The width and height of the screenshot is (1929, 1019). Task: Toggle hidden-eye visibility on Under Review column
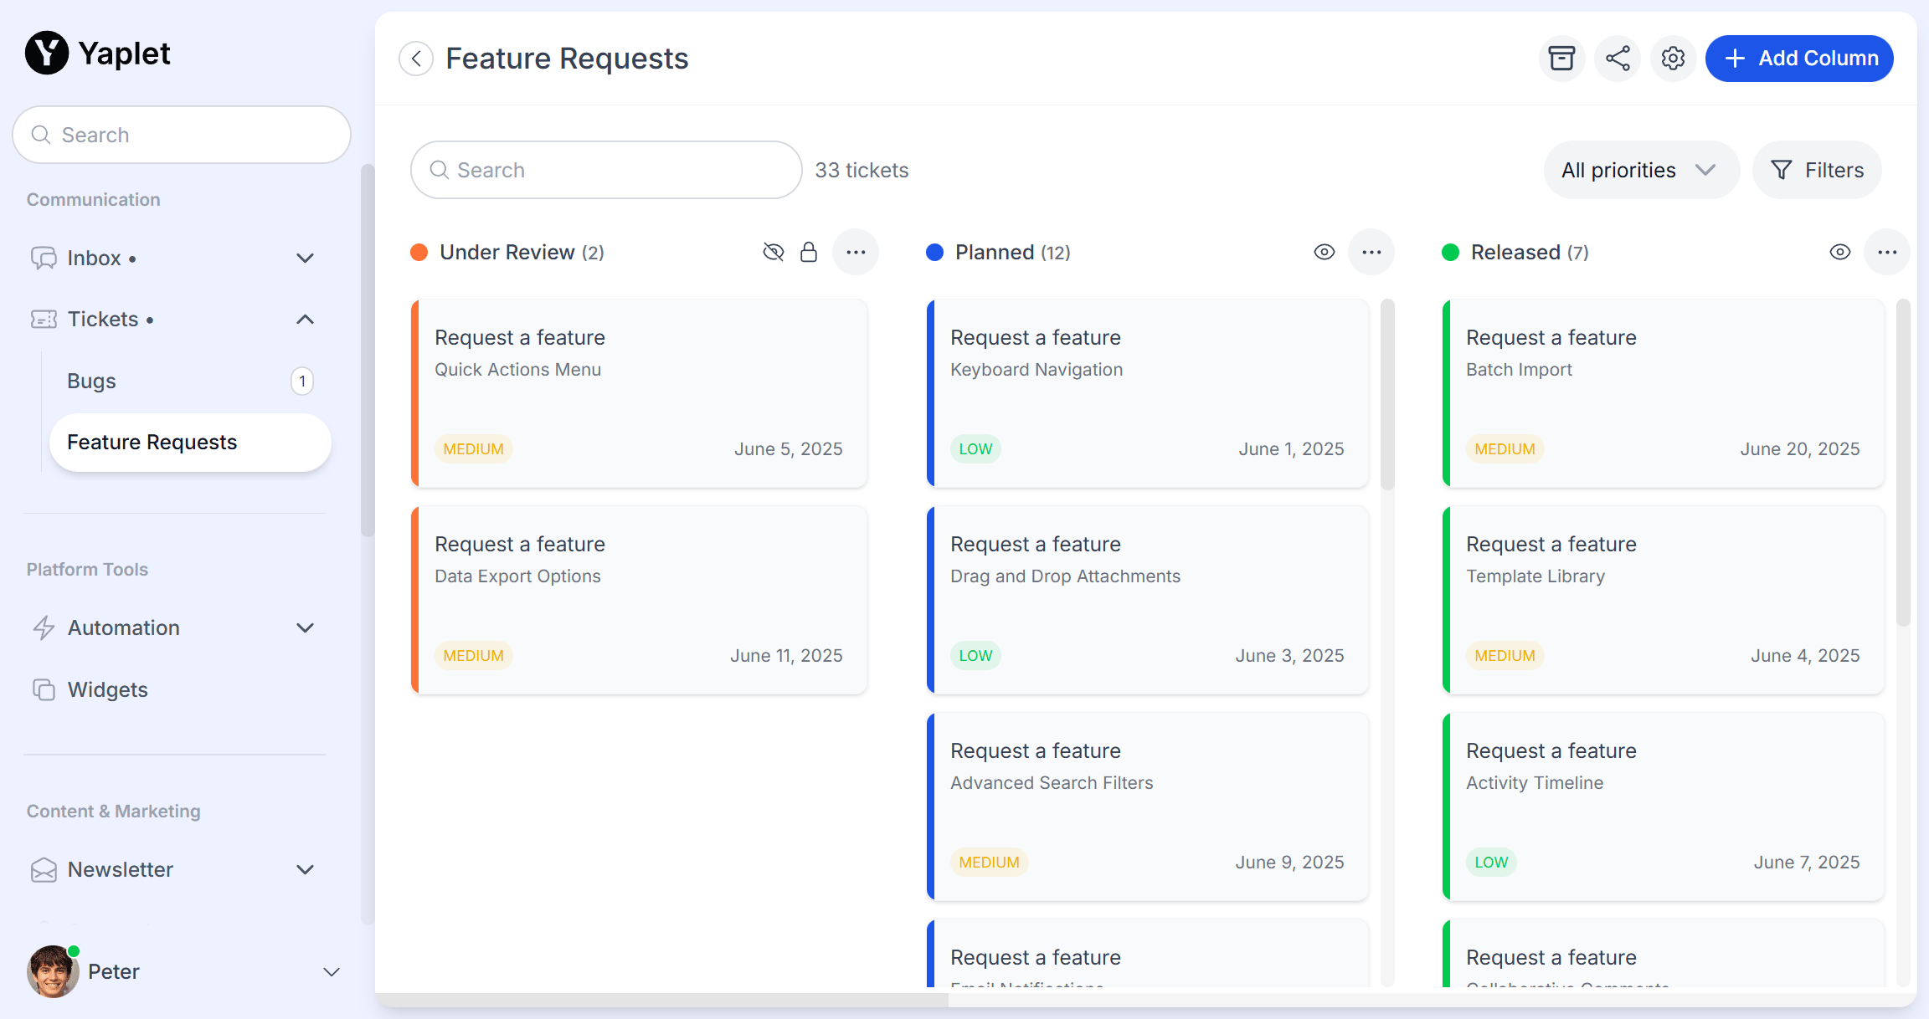point(773,252)
